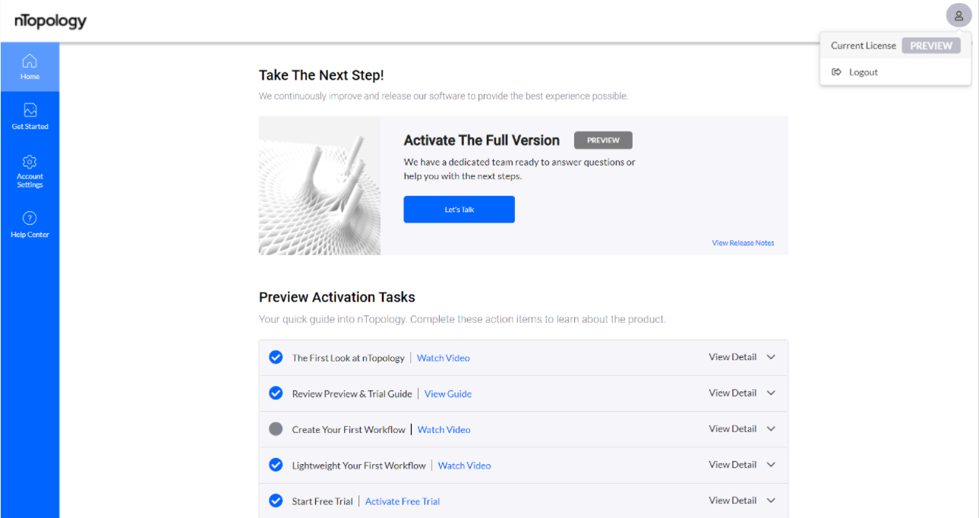Click the lattice structure thumbnail image

[320, 185]
